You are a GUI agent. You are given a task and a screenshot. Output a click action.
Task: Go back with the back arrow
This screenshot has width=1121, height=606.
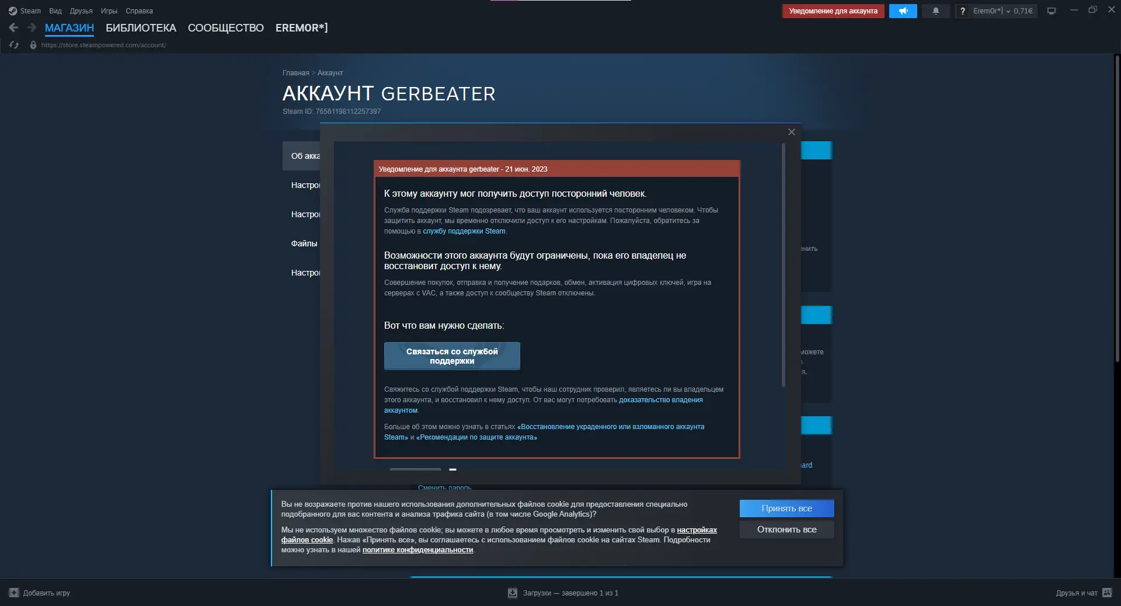coord(14,27)
